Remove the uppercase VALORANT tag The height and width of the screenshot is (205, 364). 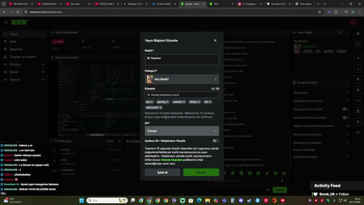pos(160,108)
